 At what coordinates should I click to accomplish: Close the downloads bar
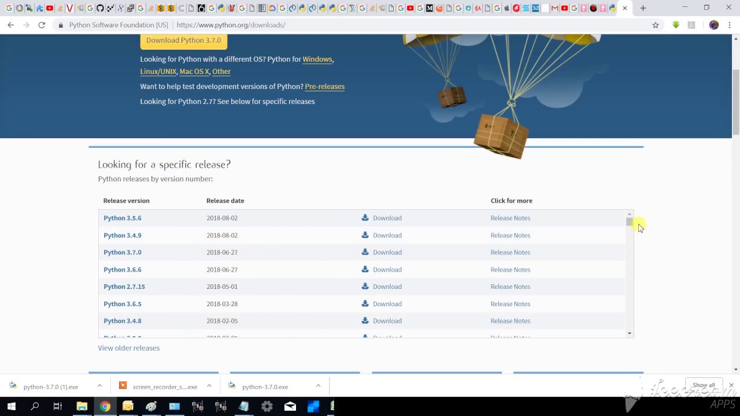pos(731,385)
